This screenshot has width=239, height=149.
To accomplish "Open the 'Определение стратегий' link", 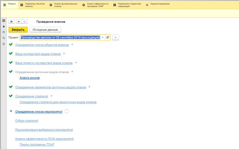I will [32, 96].
